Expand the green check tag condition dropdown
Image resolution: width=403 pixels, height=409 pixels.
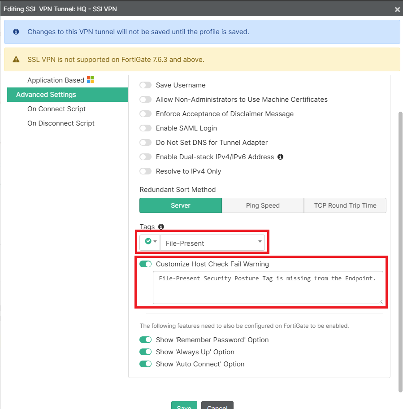150,242
